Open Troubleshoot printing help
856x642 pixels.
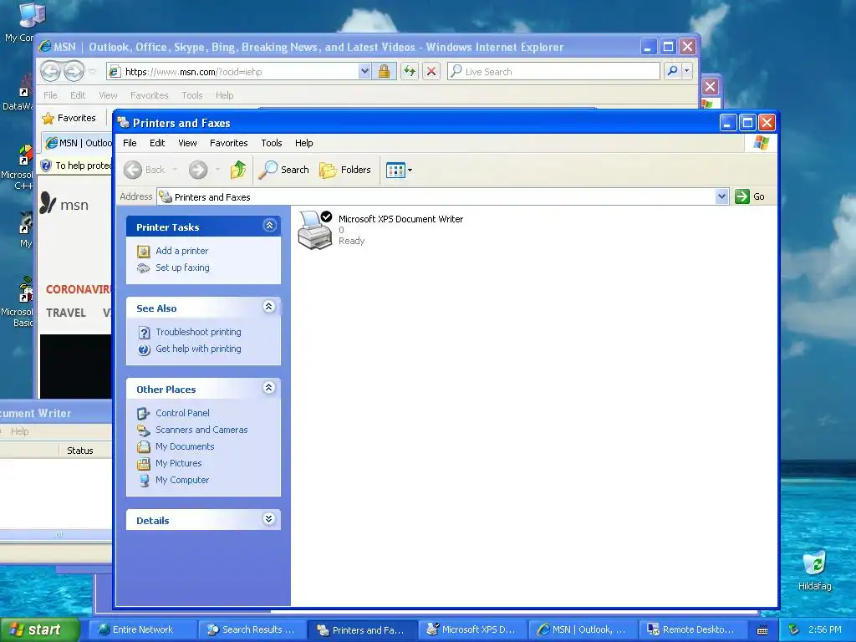[198, 332]
